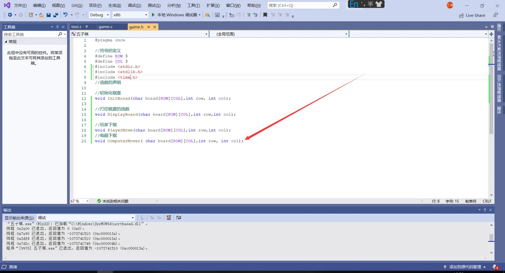Toggle auto-hide pin of the 工具箱 panel
The width and height of the screenshot is (505, 273).
57,27
